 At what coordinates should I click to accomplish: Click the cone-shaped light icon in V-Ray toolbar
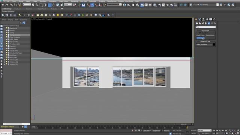(54, 15)
